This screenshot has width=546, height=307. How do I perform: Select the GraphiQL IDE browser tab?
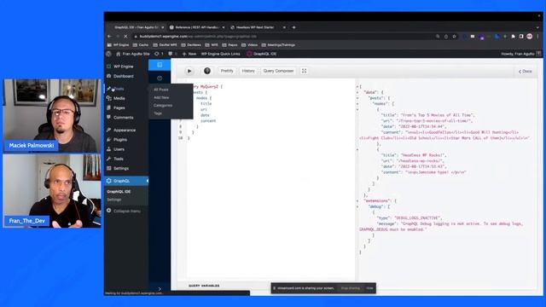point(136,27)
